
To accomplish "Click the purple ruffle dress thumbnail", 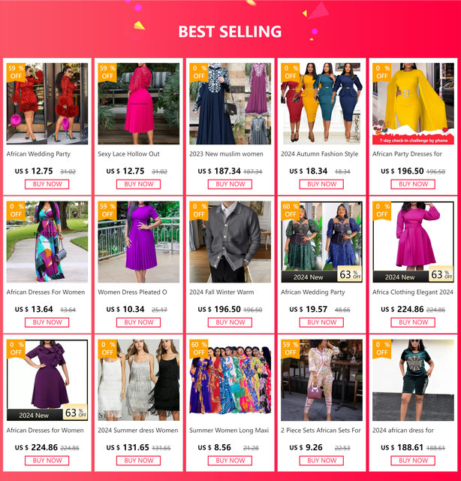I will 47,380.
